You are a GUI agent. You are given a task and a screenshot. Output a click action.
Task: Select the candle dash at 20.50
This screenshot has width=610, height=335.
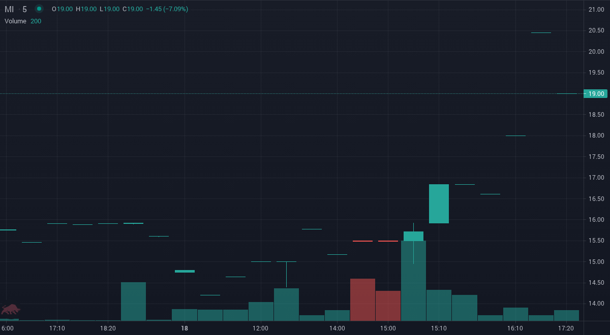(x=541, y=32)
